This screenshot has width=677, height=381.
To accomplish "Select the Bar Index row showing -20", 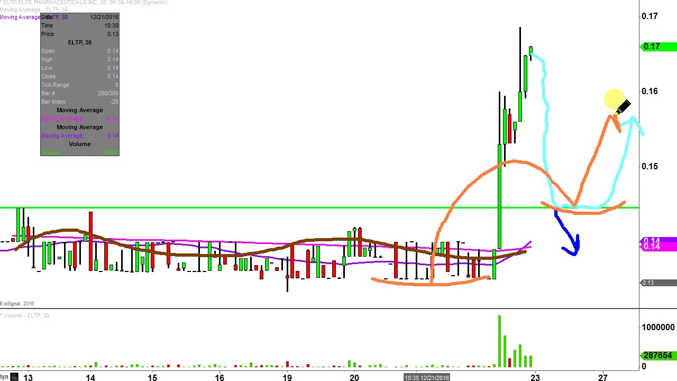I will [x=80, y=102].
